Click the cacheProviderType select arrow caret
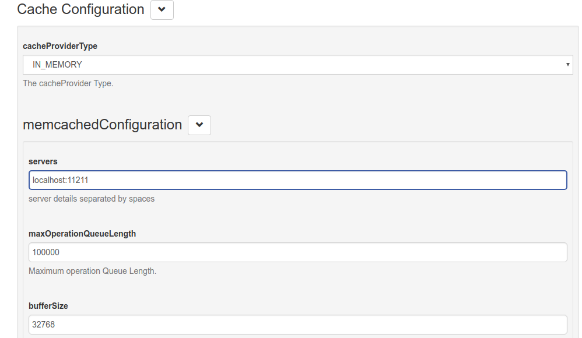 click(568, 65)
